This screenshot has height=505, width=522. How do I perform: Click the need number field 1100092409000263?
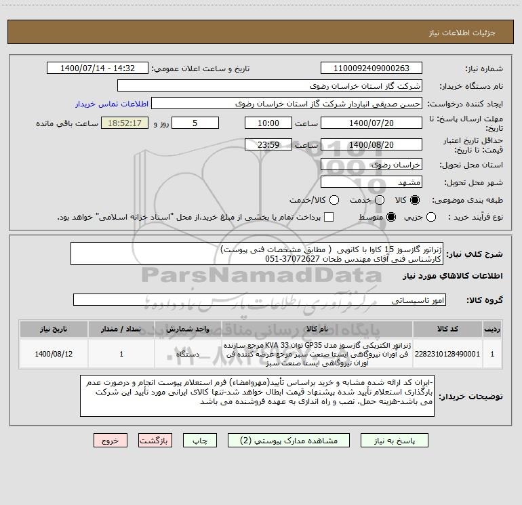(372, 68)
